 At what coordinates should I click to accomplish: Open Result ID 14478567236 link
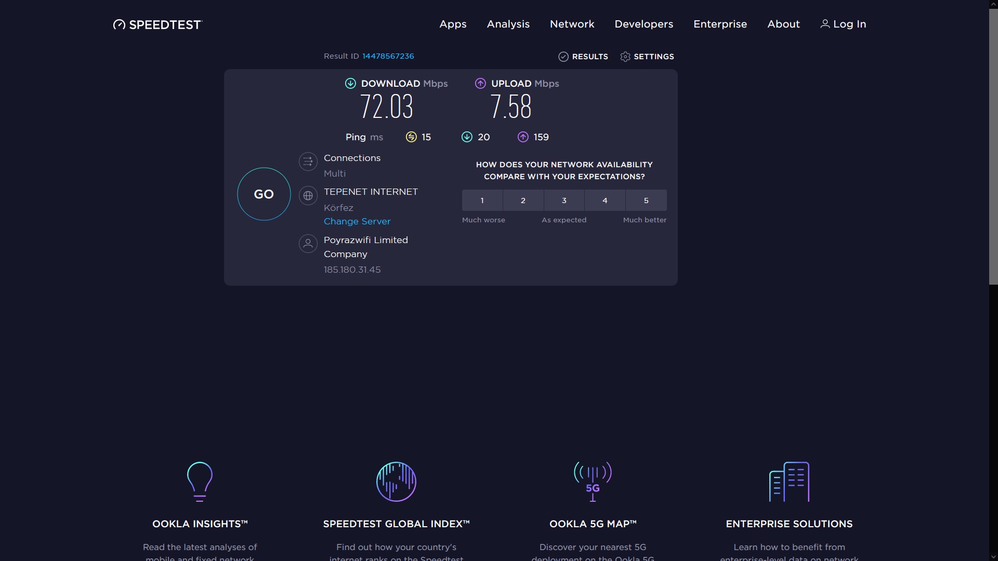coord(388,56)
